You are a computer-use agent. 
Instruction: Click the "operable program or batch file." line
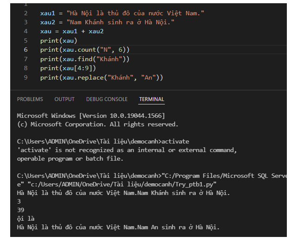(x=70, y=159)
